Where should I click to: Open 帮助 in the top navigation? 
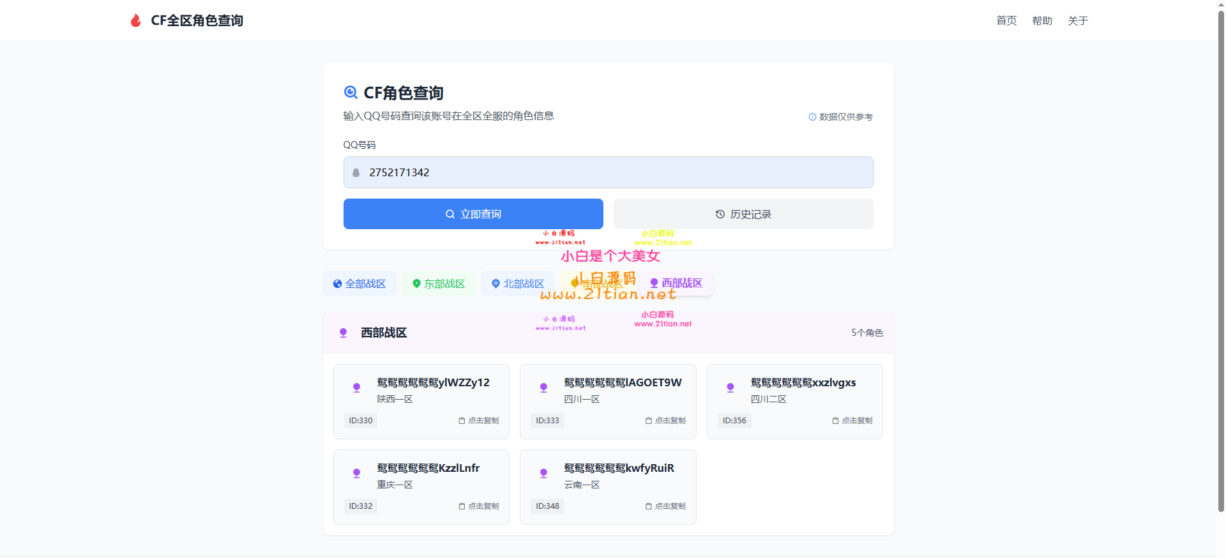1042,21
